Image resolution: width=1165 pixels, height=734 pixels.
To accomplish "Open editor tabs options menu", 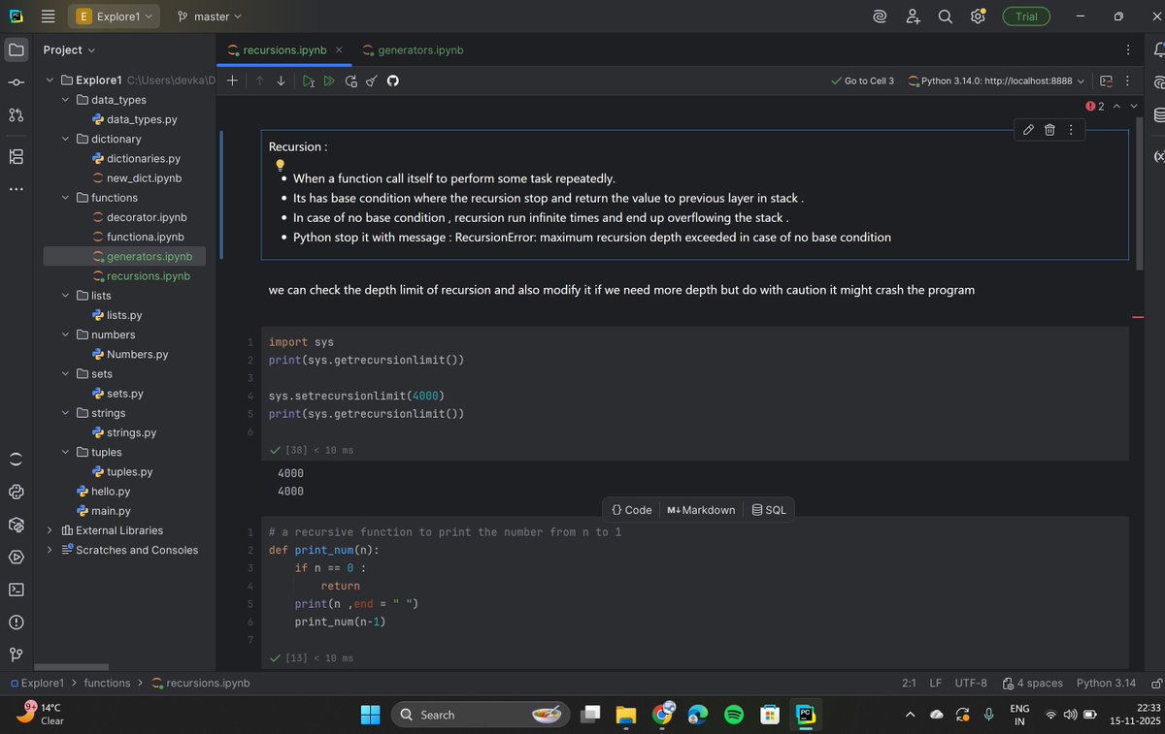I will click(1127, 49).
